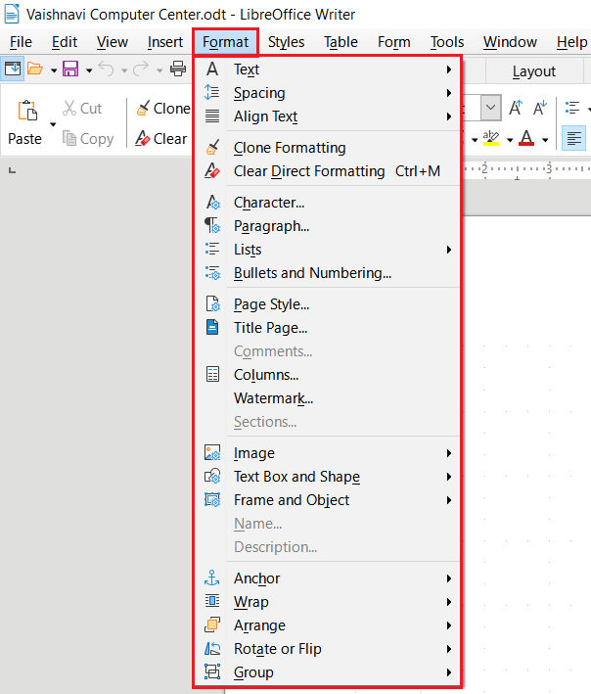
Task: Open the Window menu
Action: click(510, 42)
